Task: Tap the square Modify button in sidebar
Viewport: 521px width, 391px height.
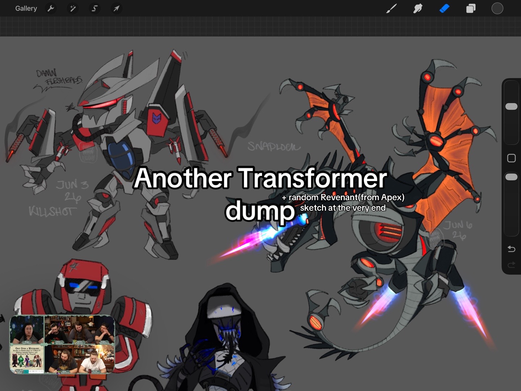Action: (511, 158)
